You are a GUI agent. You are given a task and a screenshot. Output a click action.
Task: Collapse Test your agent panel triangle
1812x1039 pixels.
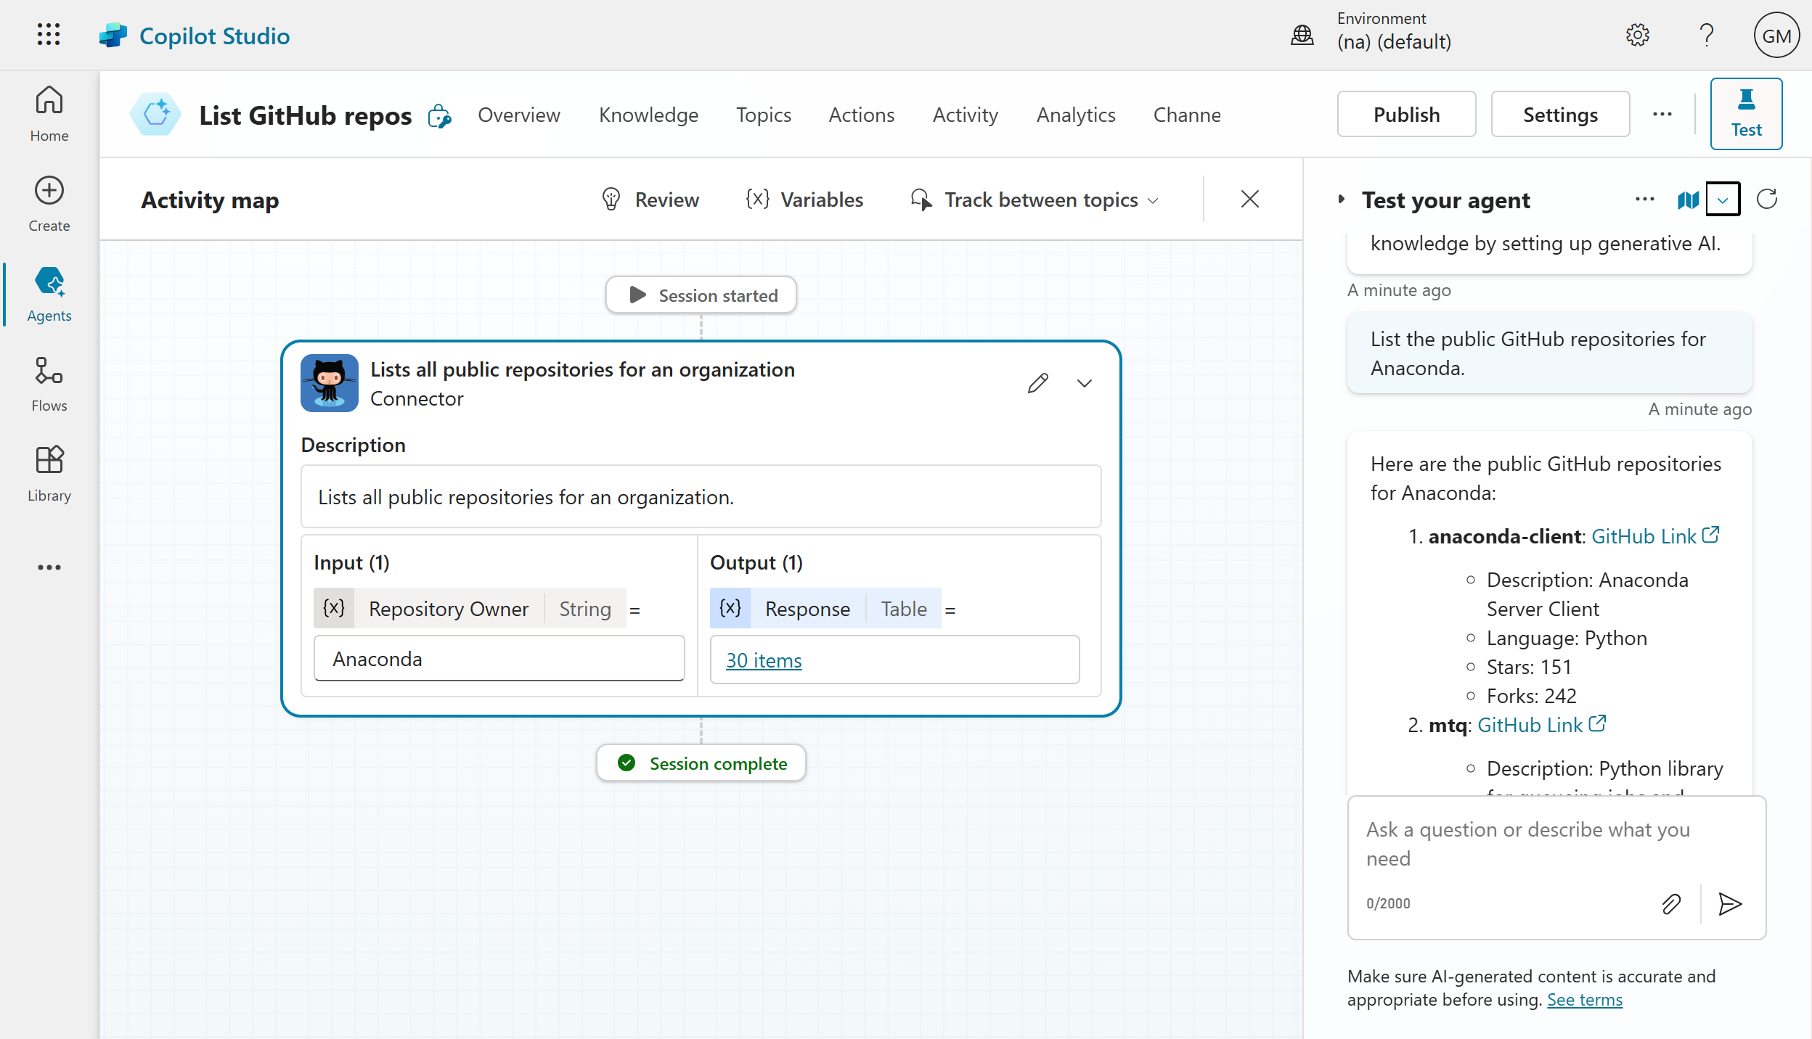[1341, 199]
